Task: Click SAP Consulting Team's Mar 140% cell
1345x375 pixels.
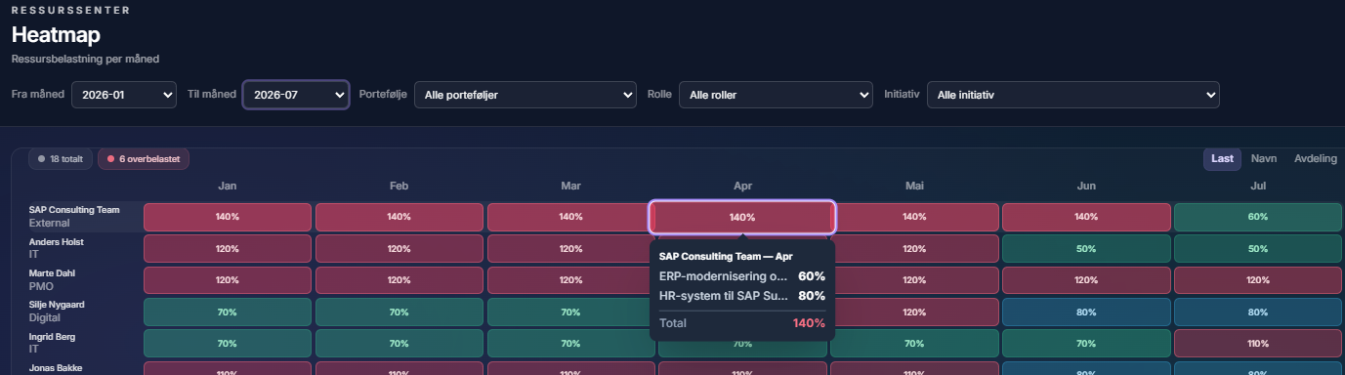Action: coord(571,217)
